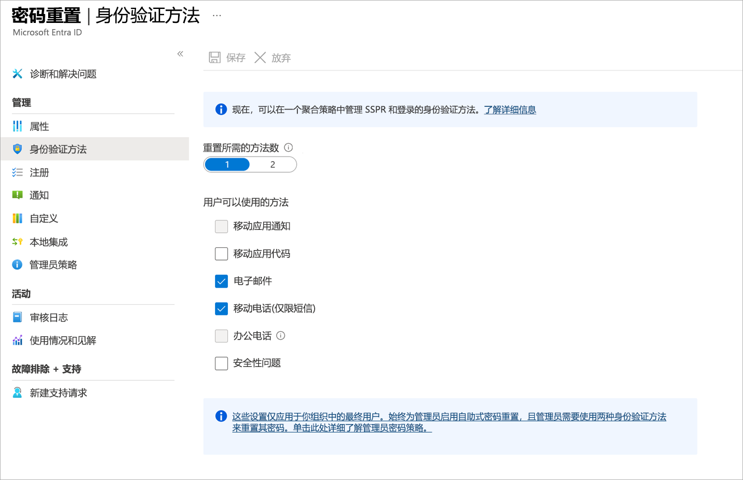Click the 用户可以使用的方法 heading

[x=246, y=202]
